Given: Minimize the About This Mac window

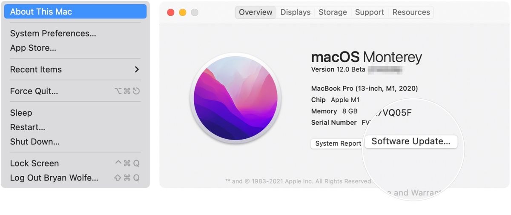Looking at the screenshot, I should click(x=183, y=12).
